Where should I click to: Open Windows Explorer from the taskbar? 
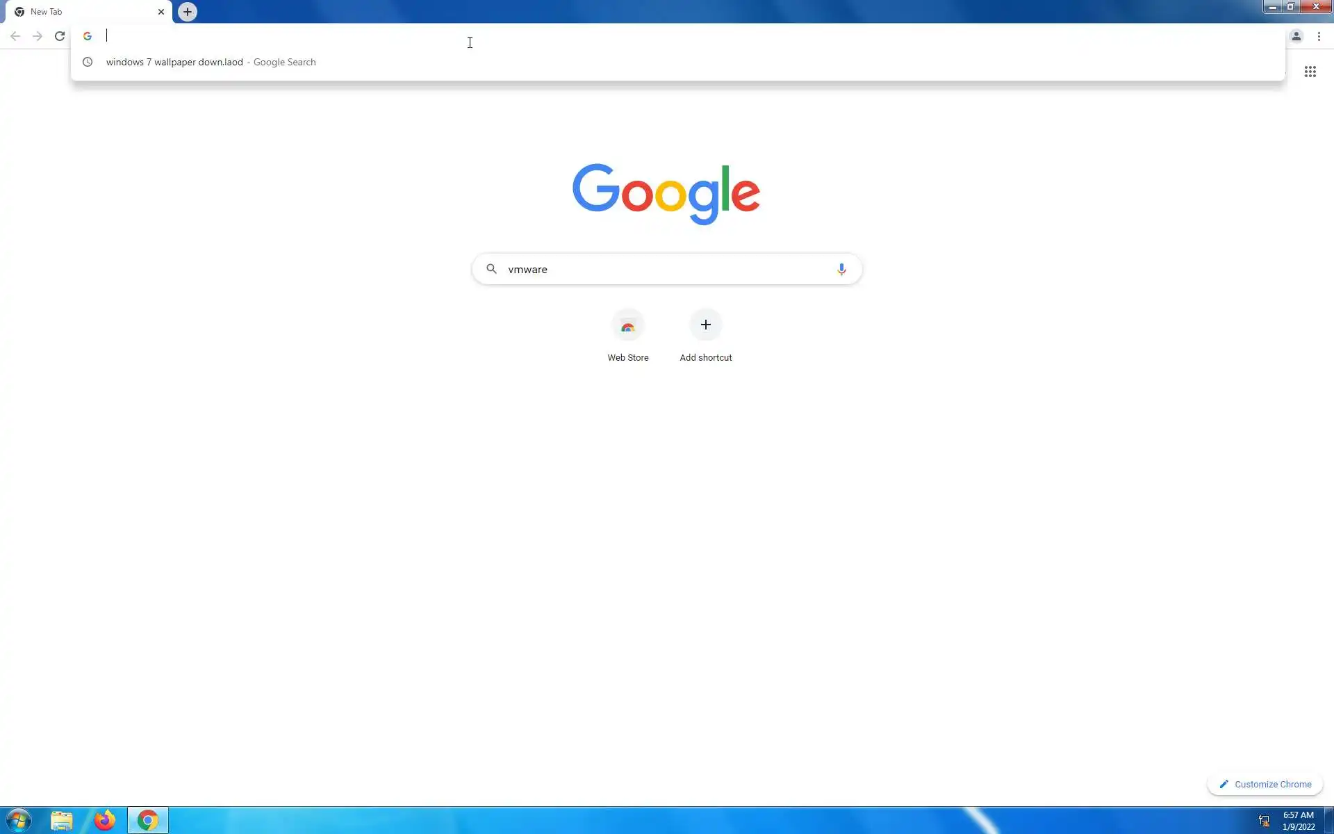click(x=61, y=820)
